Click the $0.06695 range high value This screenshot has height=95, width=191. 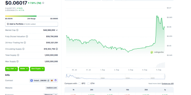54,19
